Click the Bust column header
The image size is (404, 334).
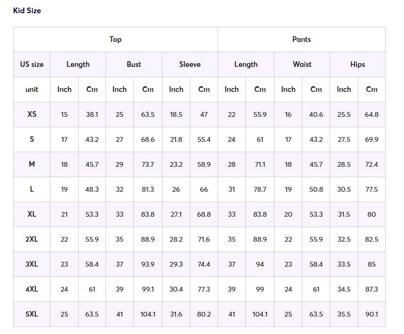(x=134, y=65)
